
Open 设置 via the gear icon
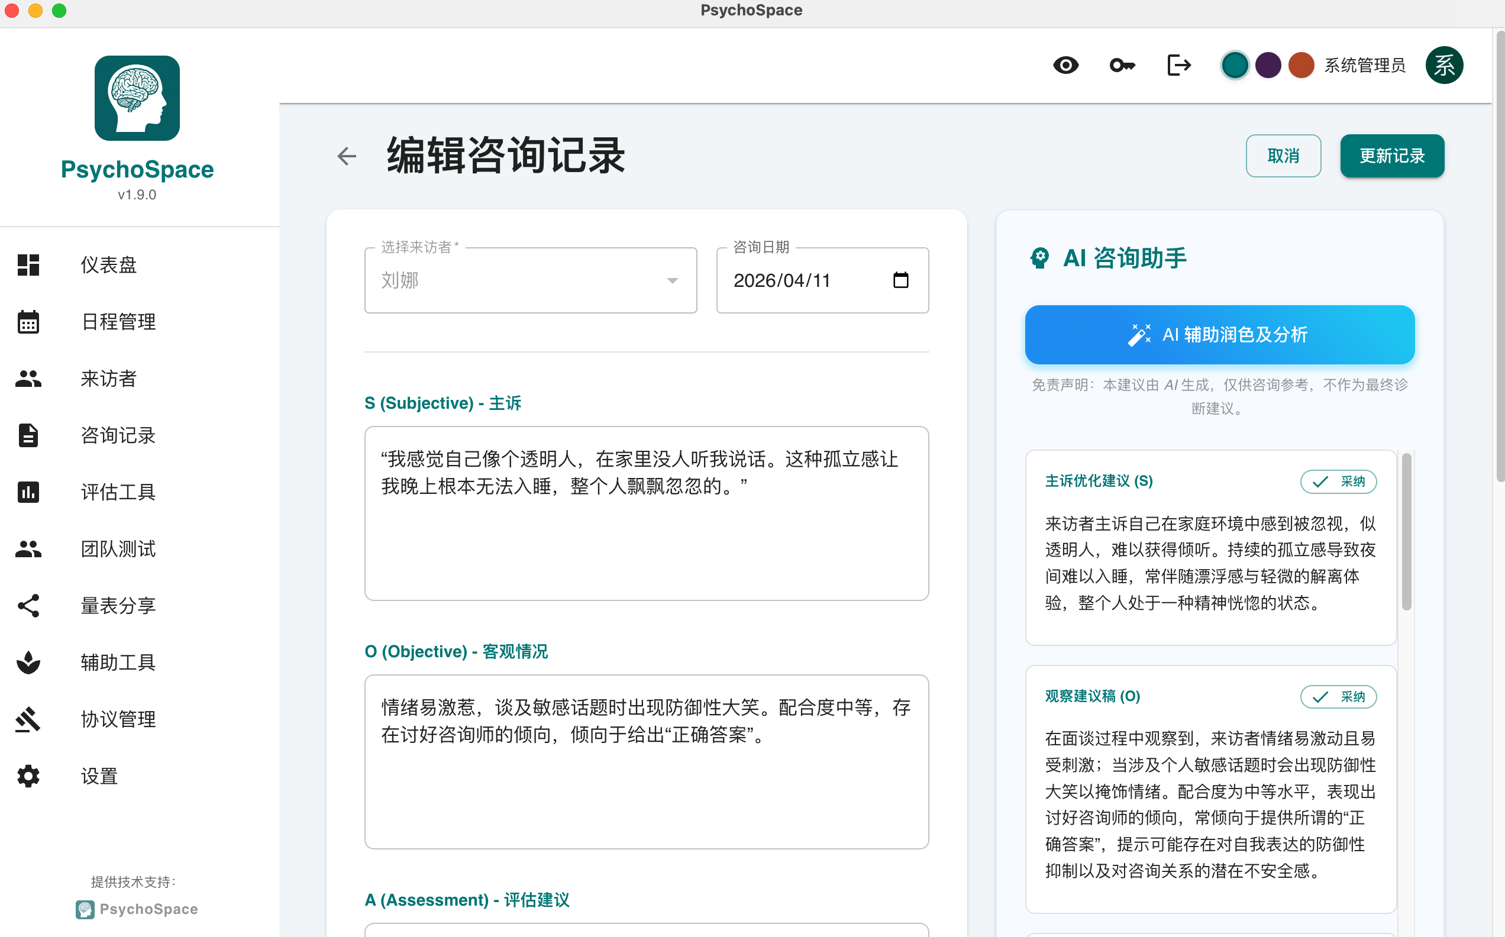[x=28, y=776]
